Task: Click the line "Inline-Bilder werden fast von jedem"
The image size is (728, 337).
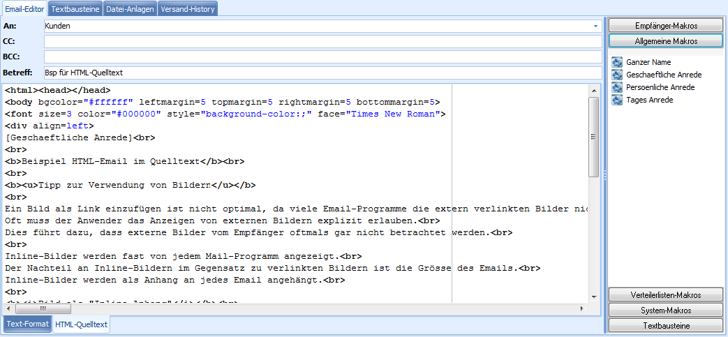Action: coord(184,256)
